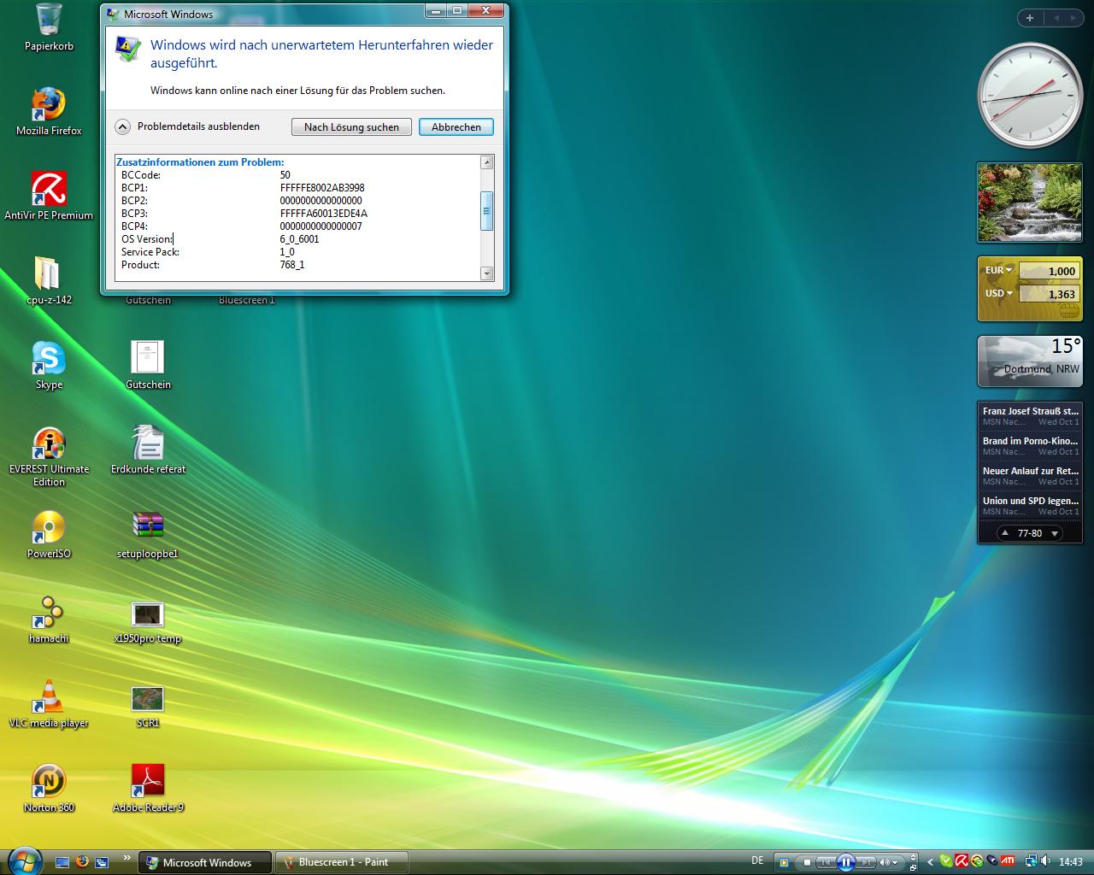Pause playback in taskbar media player
The image size is (1094, 875).
(846, 862)
